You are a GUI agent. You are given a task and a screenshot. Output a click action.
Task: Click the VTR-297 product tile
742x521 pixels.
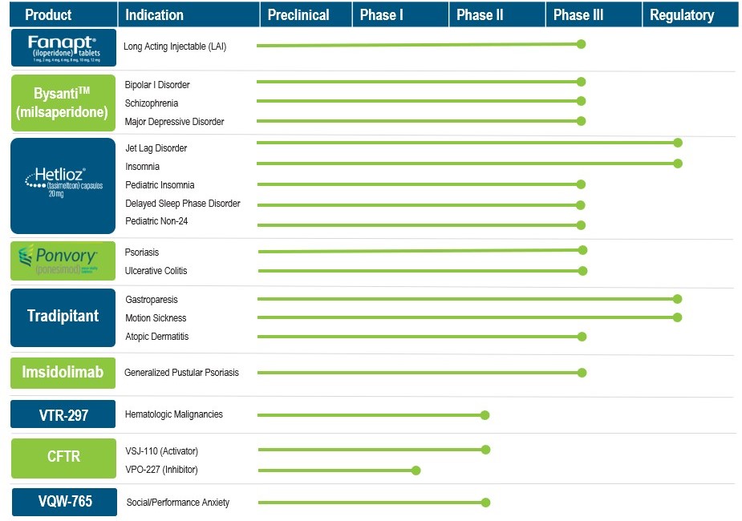(63, 414)
